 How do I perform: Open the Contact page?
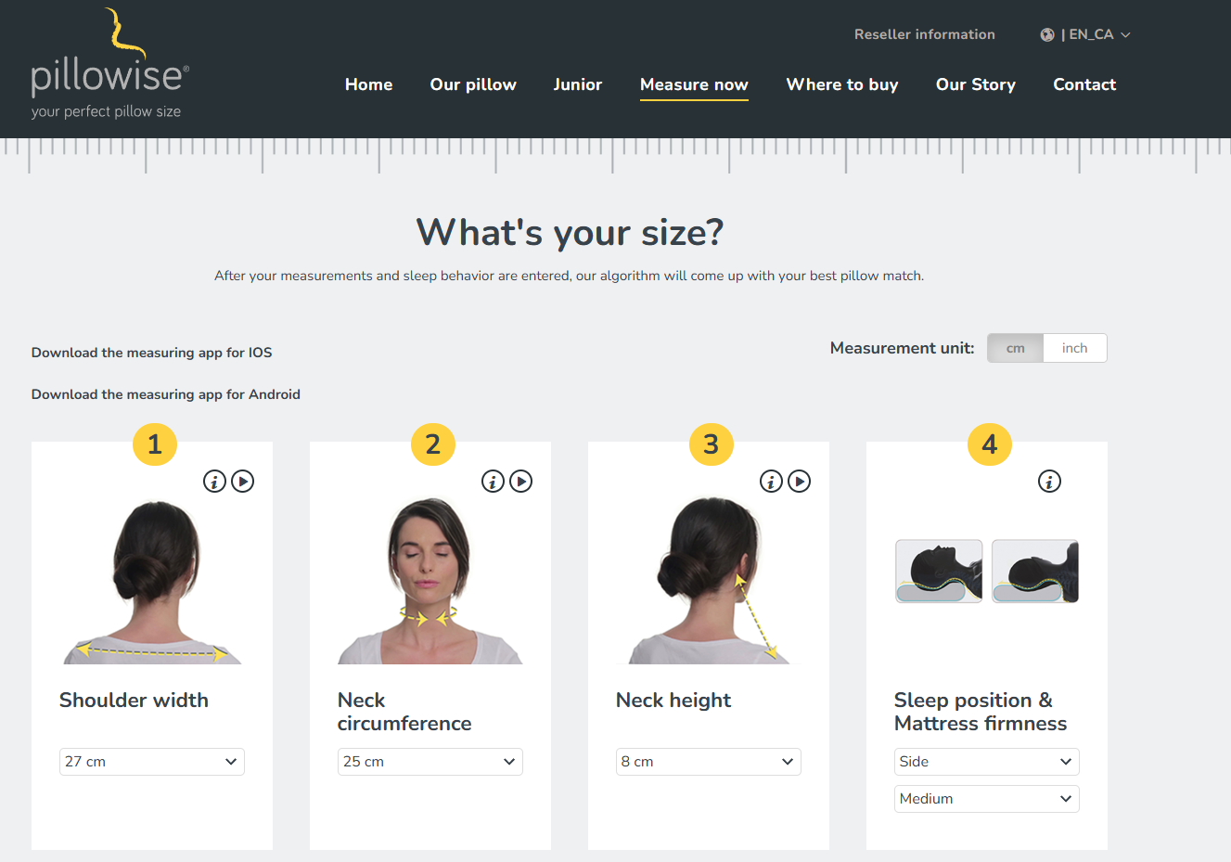(1084, 84)
